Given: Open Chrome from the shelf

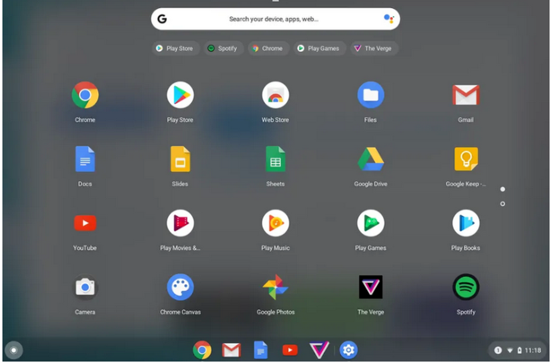Looking at the screenshot, I should tap(202, 350).
